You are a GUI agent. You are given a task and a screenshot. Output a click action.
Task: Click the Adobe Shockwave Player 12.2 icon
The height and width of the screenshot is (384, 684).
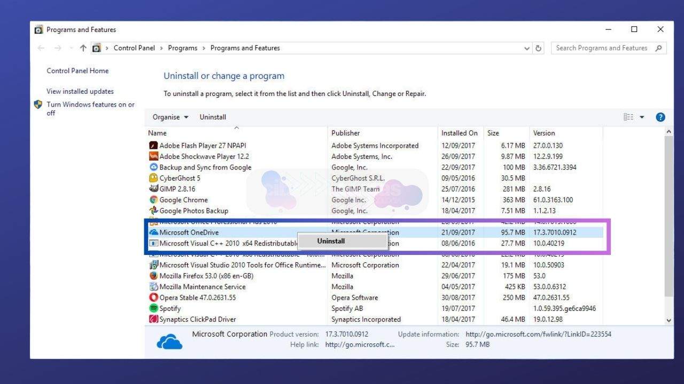(154, 156)
